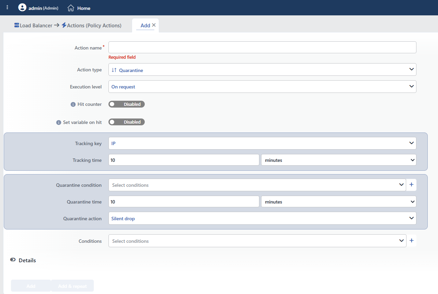This screenshot has height=294, width=438.
Task: Open the Quarantine action Silent drop dropdown
Action: [x=262, y=218]
